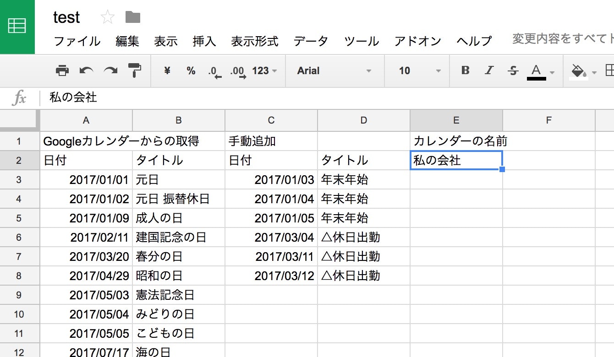
Task: Select cell 2017/03/04
Action: tap(271, 237)
